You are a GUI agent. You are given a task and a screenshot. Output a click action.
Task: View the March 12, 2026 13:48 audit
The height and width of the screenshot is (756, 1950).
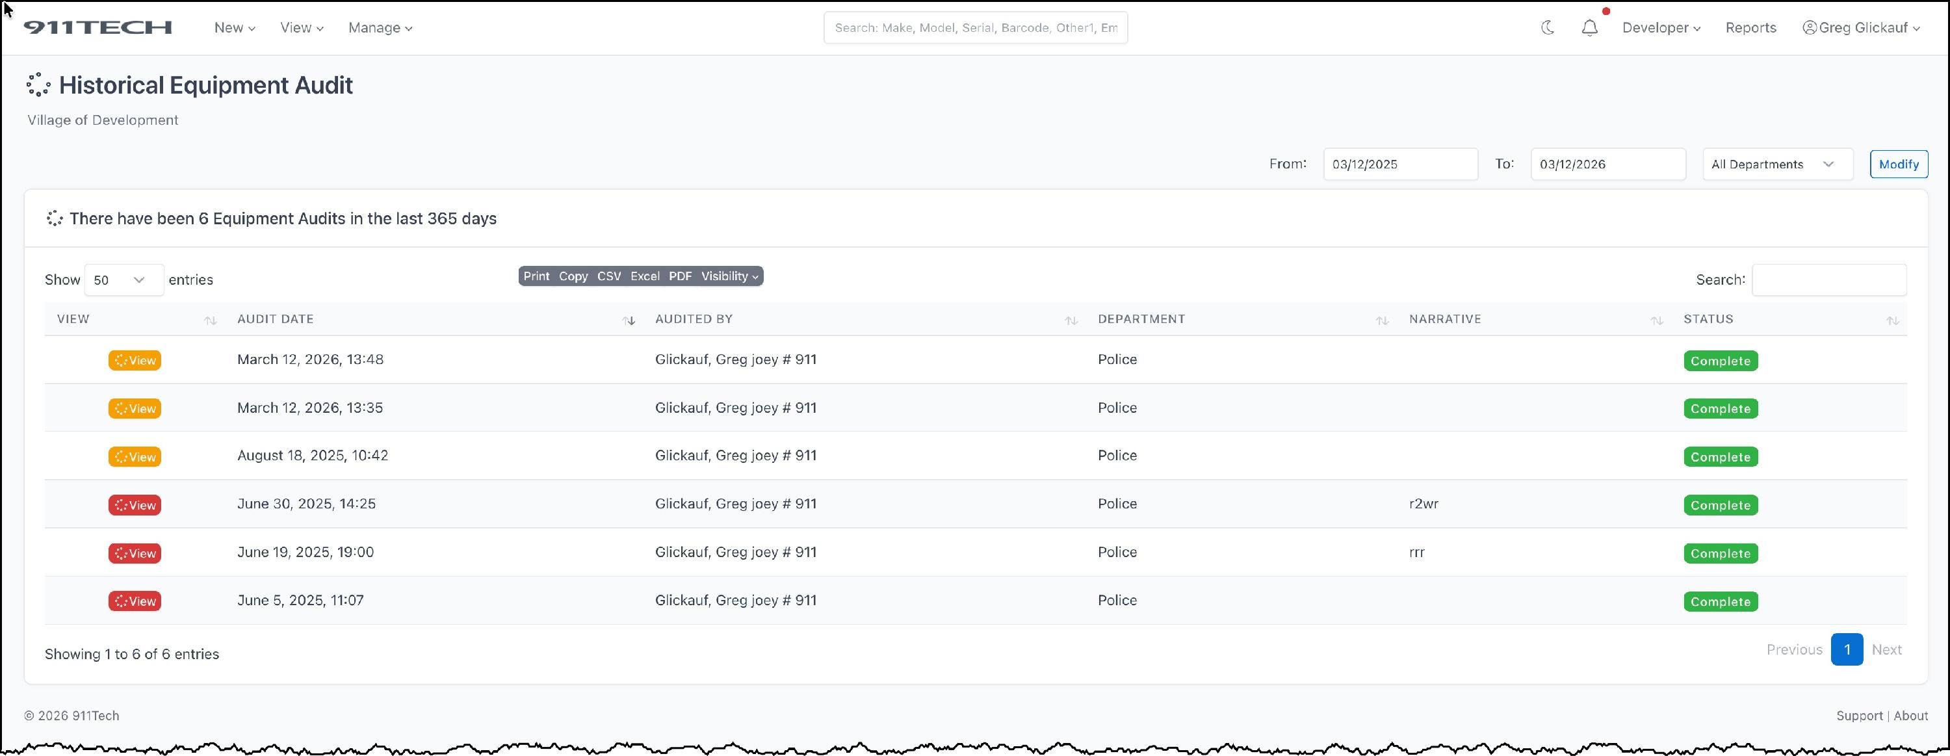(x=135, y=360)
